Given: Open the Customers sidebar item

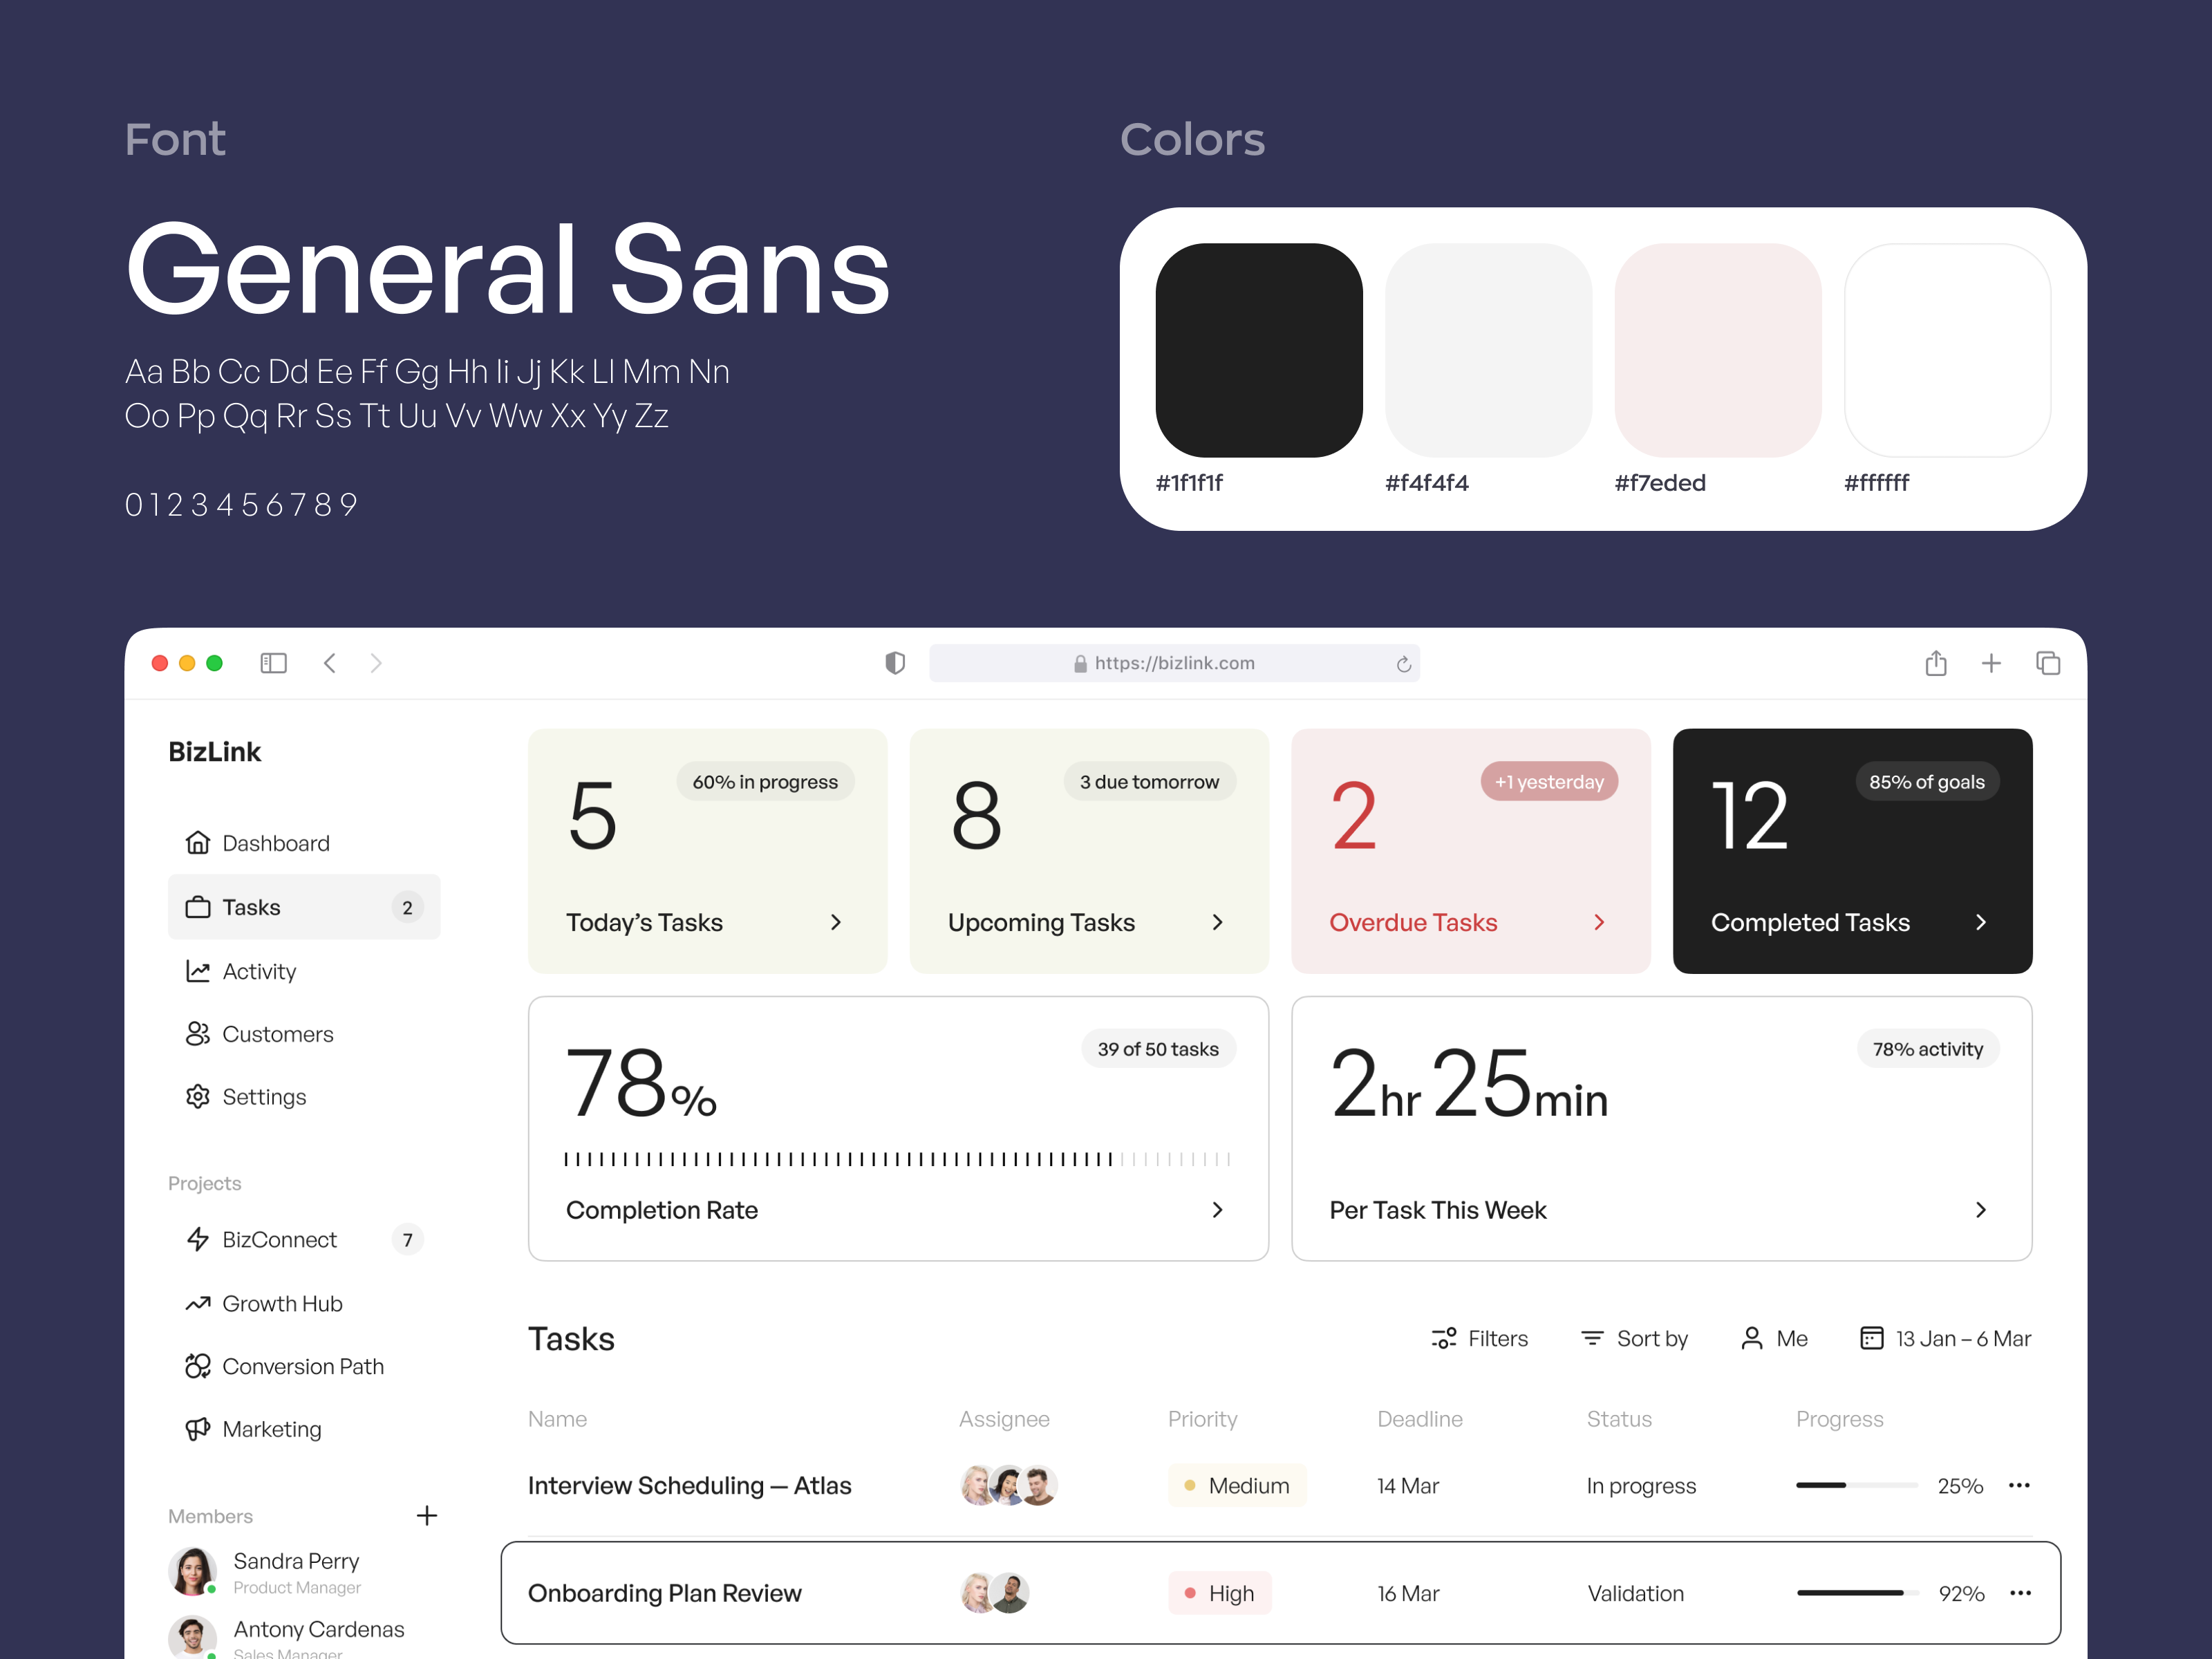Looking at the screenshot, I should (x=277, y=1034).
